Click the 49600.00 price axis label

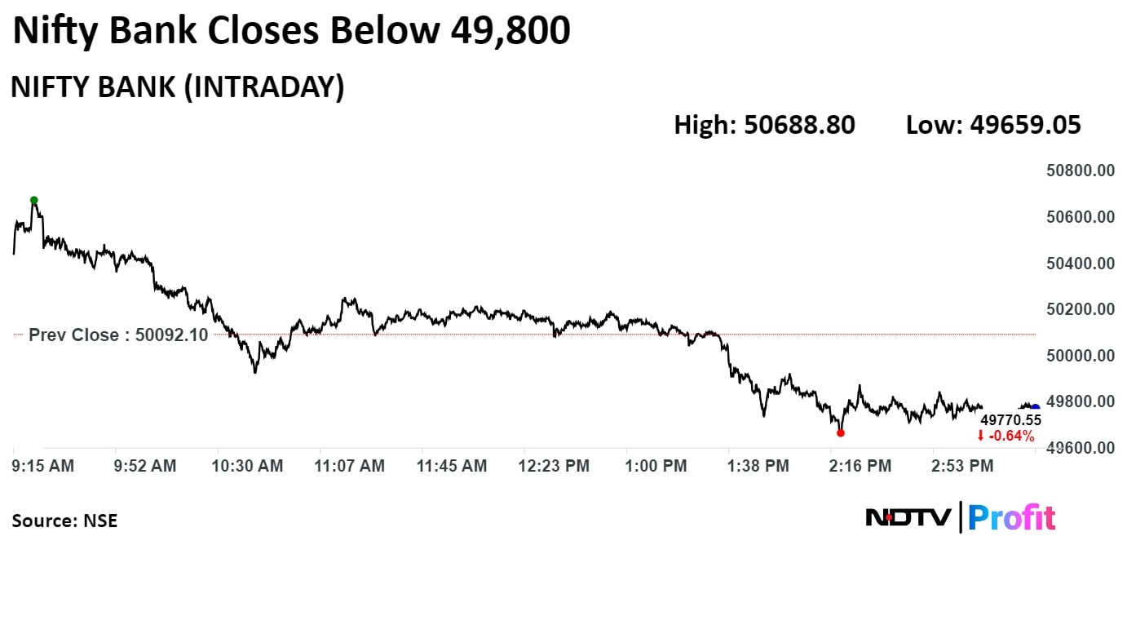click(x=1081, y=447)
